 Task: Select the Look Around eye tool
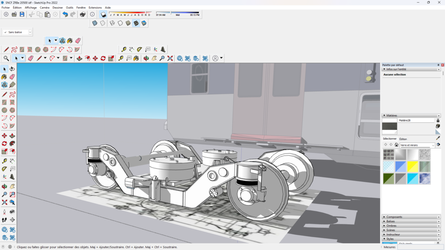point(12,212)
